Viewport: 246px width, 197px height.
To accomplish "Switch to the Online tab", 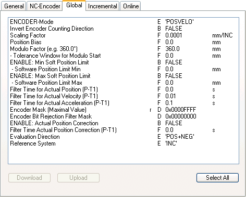I will tap(131, 6).
